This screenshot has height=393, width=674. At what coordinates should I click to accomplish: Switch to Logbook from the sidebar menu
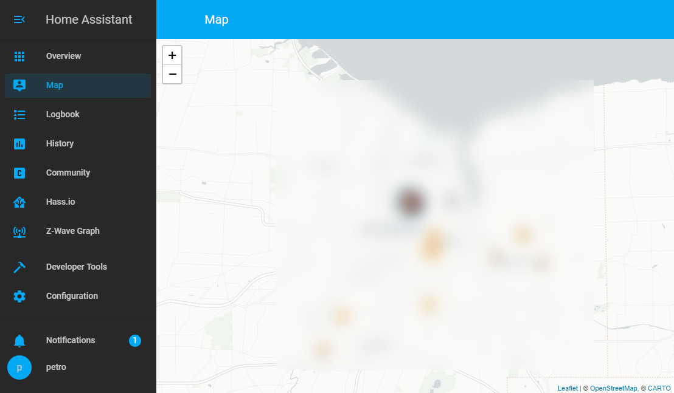pos(63,114)
